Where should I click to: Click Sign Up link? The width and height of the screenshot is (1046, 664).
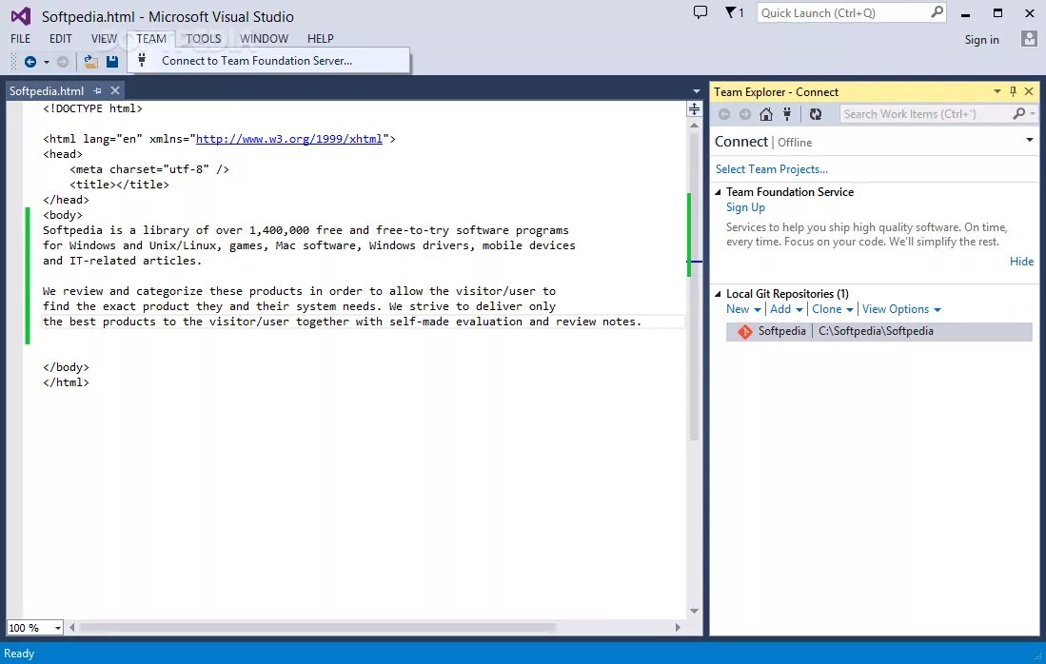pos(745,207)
